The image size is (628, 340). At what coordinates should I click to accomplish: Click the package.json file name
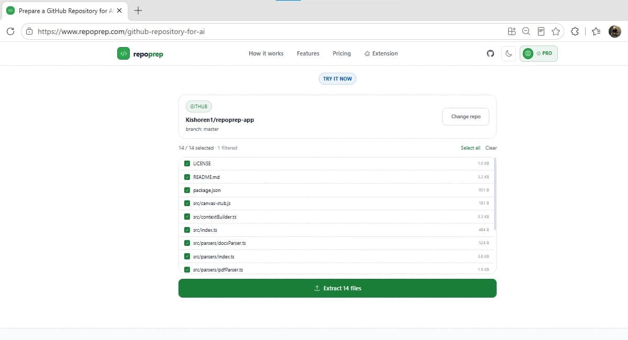207,190
